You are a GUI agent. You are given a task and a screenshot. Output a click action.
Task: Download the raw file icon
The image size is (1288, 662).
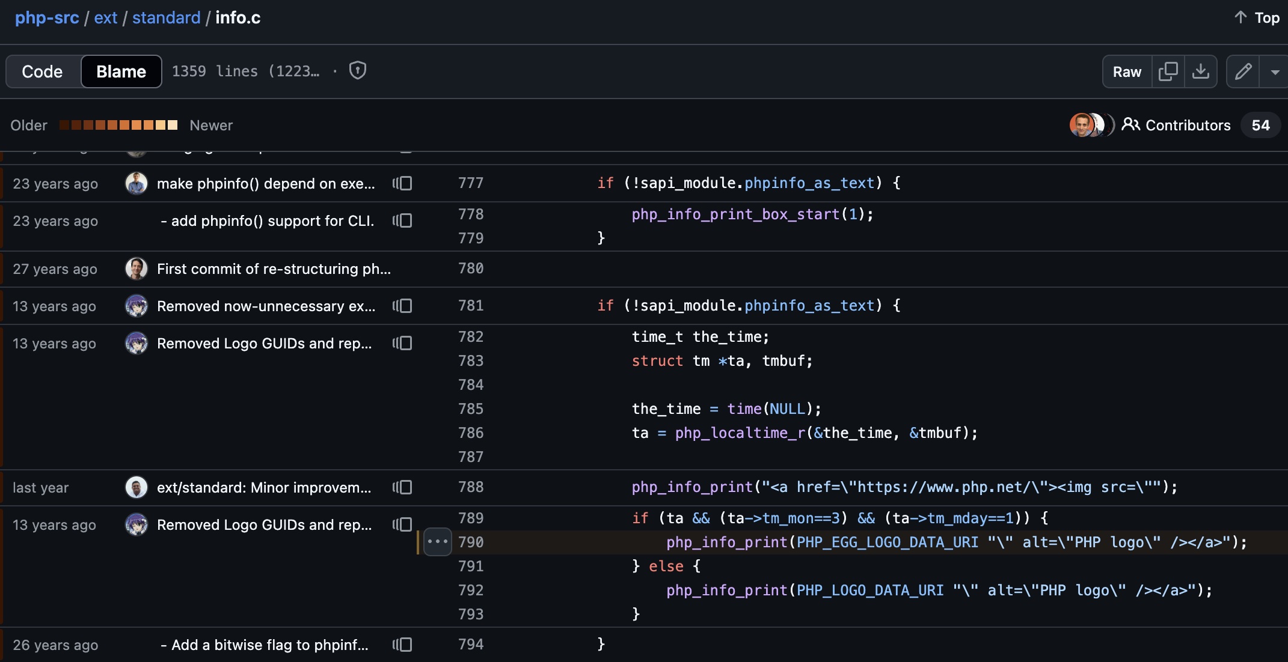(x=1201, y=71)
